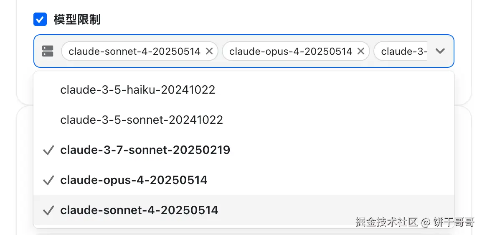Click the claude-opus-4-20250514 tag label
Screen dimensions: 482x235
(291, 51)
